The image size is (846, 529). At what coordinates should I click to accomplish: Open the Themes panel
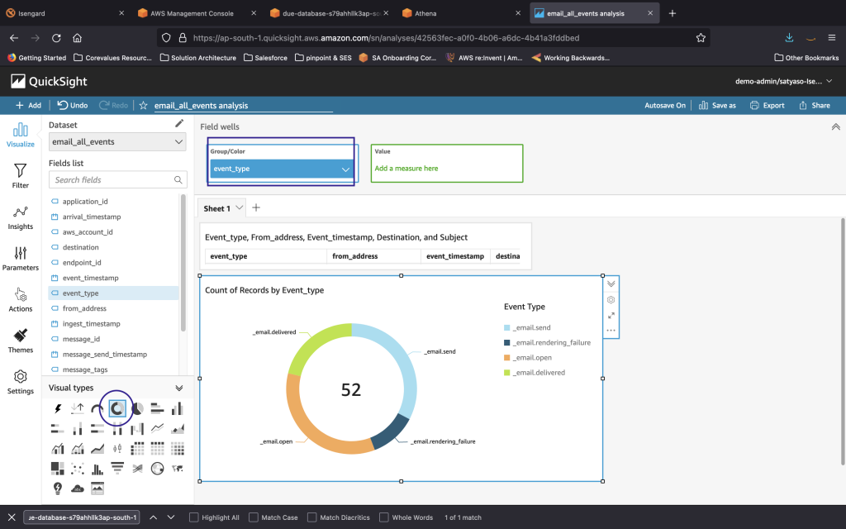pyautogui.click(x=21, y=340)
